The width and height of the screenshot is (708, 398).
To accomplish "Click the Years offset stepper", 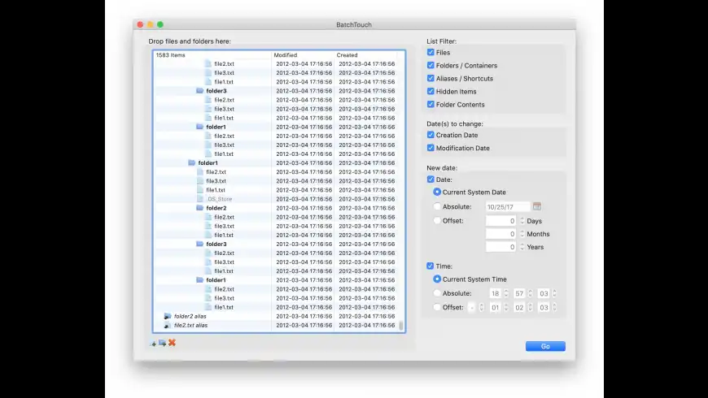I will click(522, 247).
